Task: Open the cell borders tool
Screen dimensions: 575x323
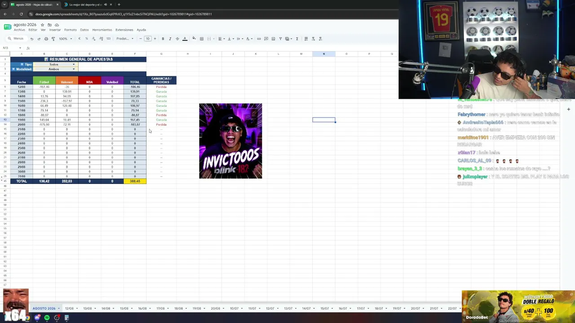Action: click(x=202, y=39)
